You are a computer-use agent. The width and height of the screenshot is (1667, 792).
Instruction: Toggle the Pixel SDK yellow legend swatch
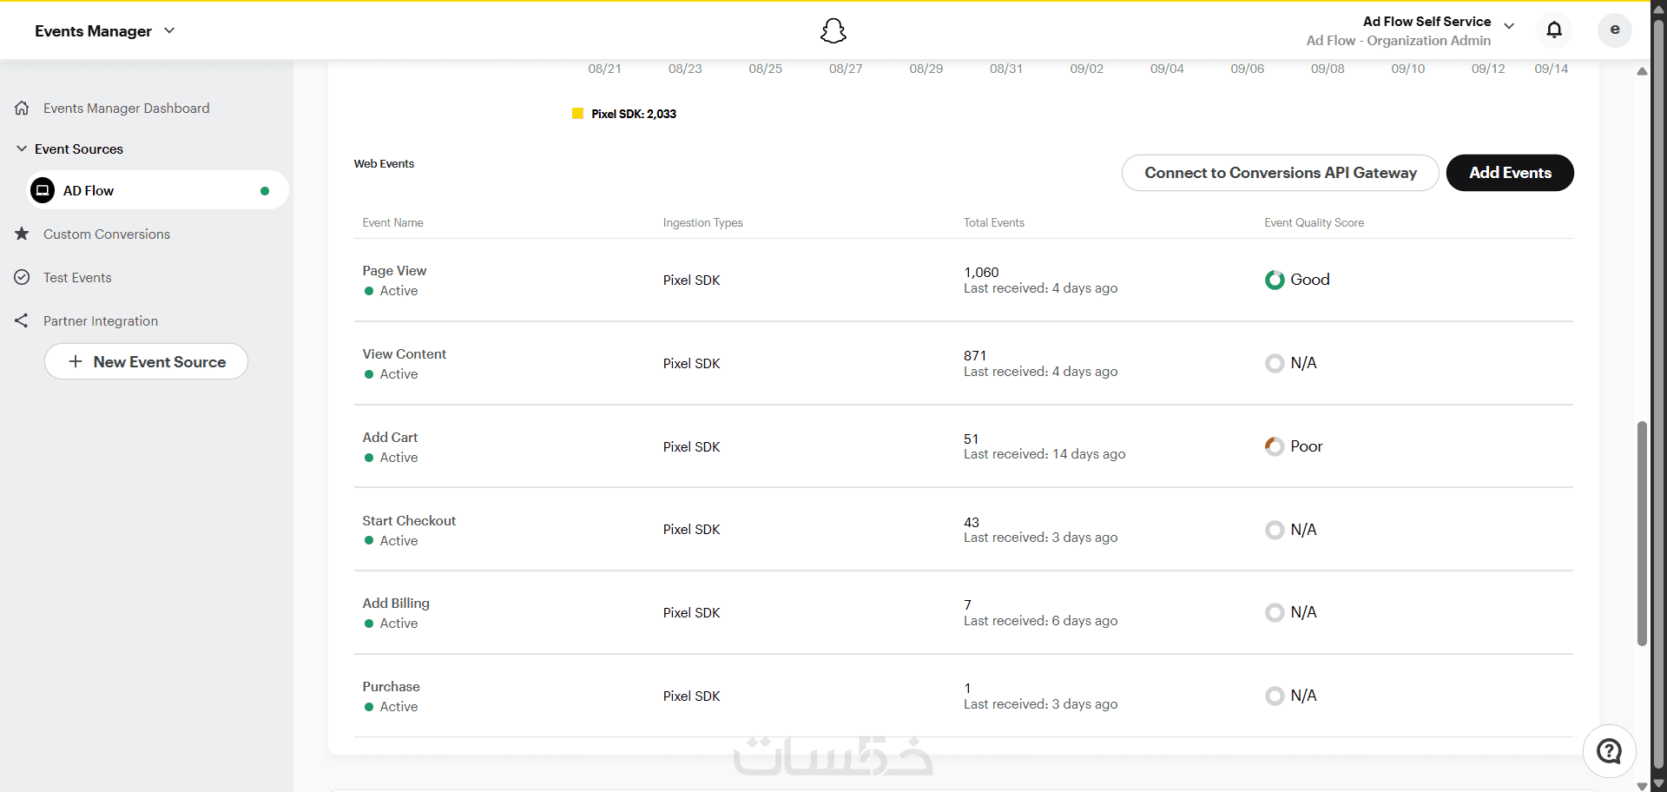click(x=578, y=114)
